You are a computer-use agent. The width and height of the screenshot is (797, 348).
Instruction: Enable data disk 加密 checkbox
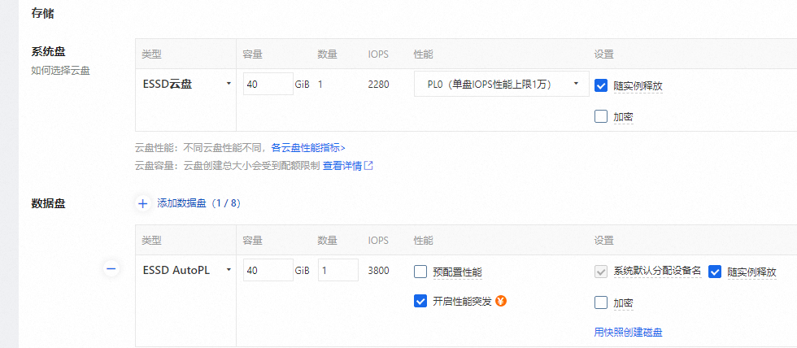click(x=601, y=302)
